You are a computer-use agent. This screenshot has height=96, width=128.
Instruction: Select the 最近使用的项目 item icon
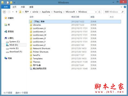31,69
